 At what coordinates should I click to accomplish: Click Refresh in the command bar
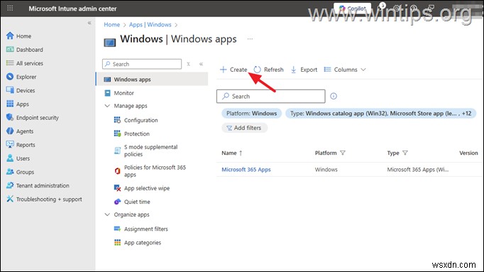pos(268,70)
